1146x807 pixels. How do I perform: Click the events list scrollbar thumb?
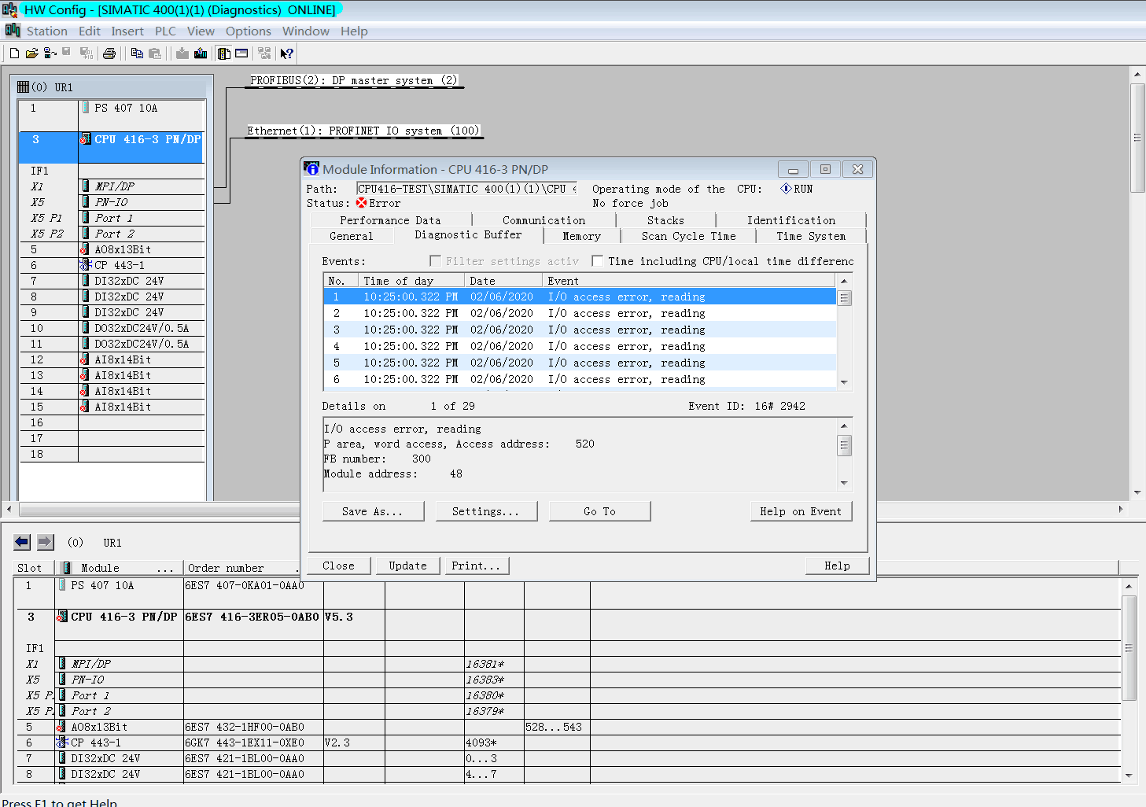[x=844, y=298]
